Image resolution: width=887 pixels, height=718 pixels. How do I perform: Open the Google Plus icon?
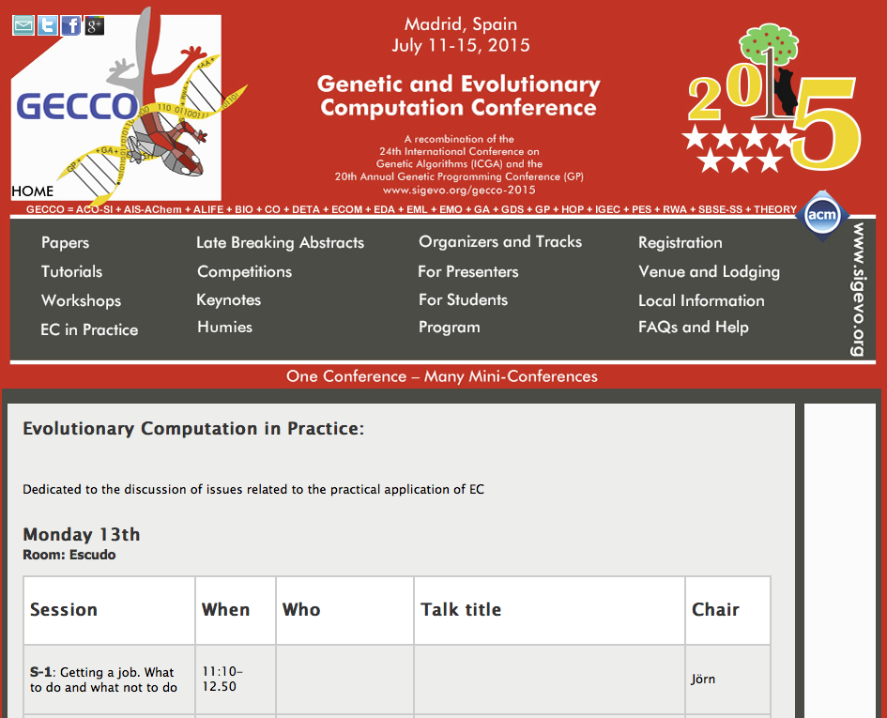coord(95,25)
